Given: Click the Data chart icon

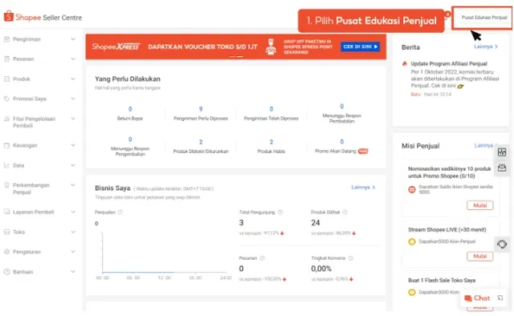Looking at the screenshot, I should (x=6, y=165).
